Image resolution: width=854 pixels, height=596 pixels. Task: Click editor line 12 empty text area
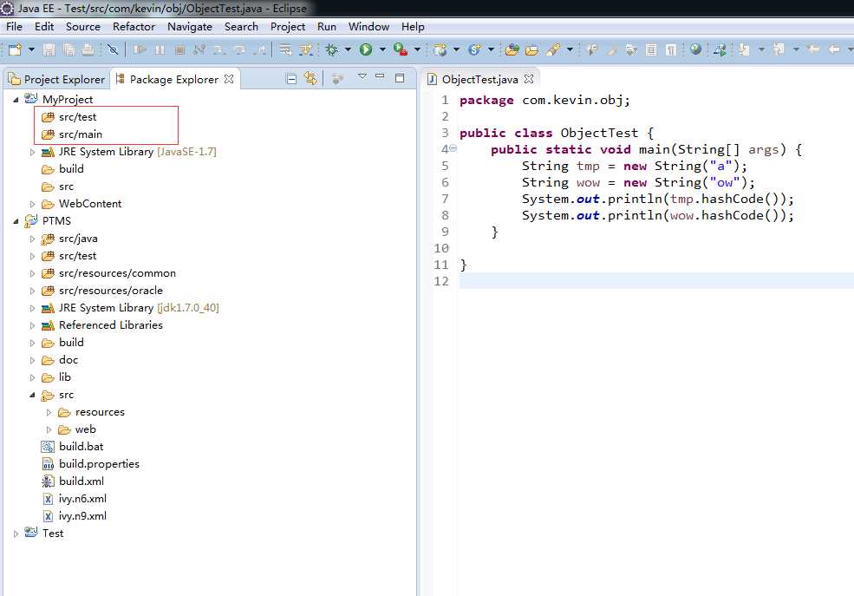pyautogui.click(x=656, y=281)
